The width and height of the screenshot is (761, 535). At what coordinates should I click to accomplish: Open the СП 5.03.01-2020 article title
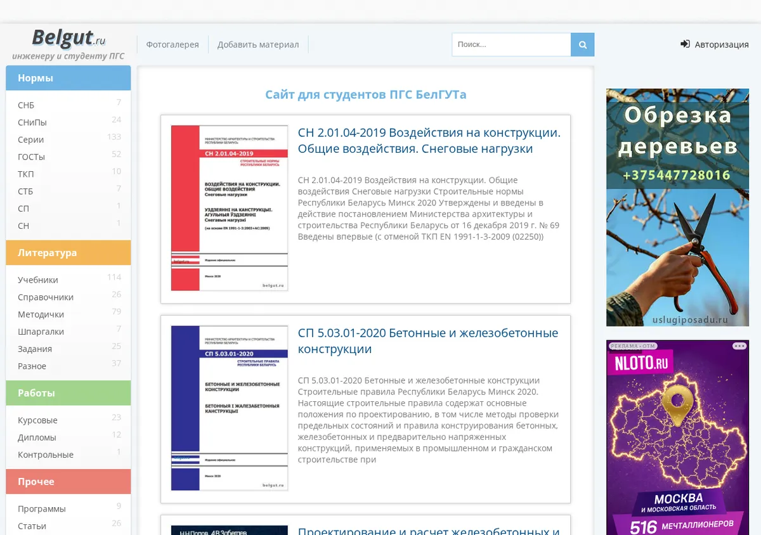click(428, 341)
